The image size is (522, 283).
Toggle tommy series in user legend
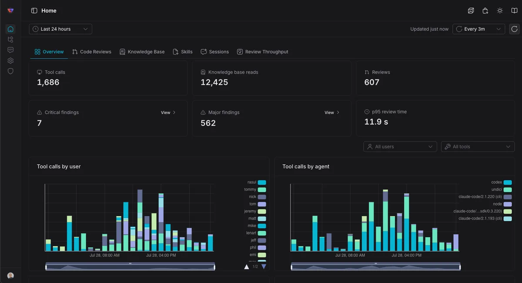pos(255,190)
